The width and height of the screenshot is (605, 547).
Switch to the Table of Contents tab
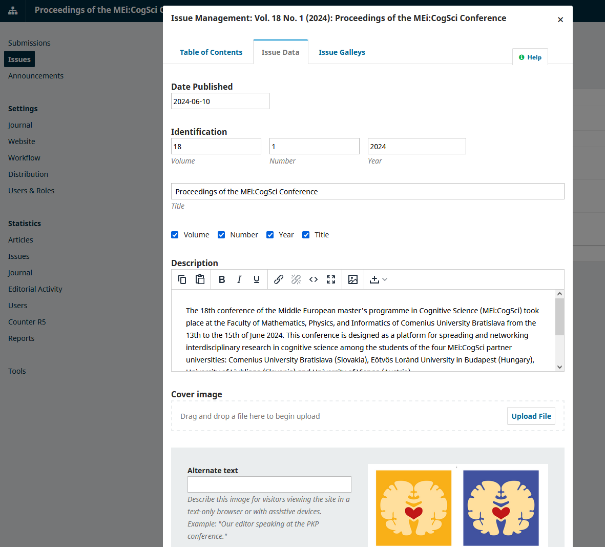tap(211, 52)
